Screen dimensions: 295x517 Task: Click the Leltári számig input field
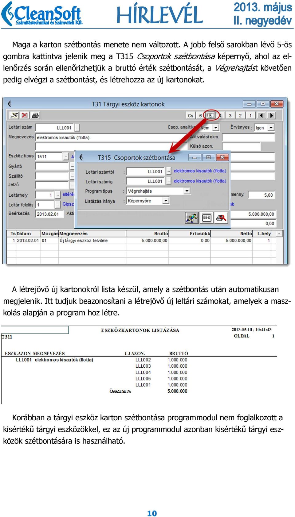pyautogui.click(x=146, y=181)
